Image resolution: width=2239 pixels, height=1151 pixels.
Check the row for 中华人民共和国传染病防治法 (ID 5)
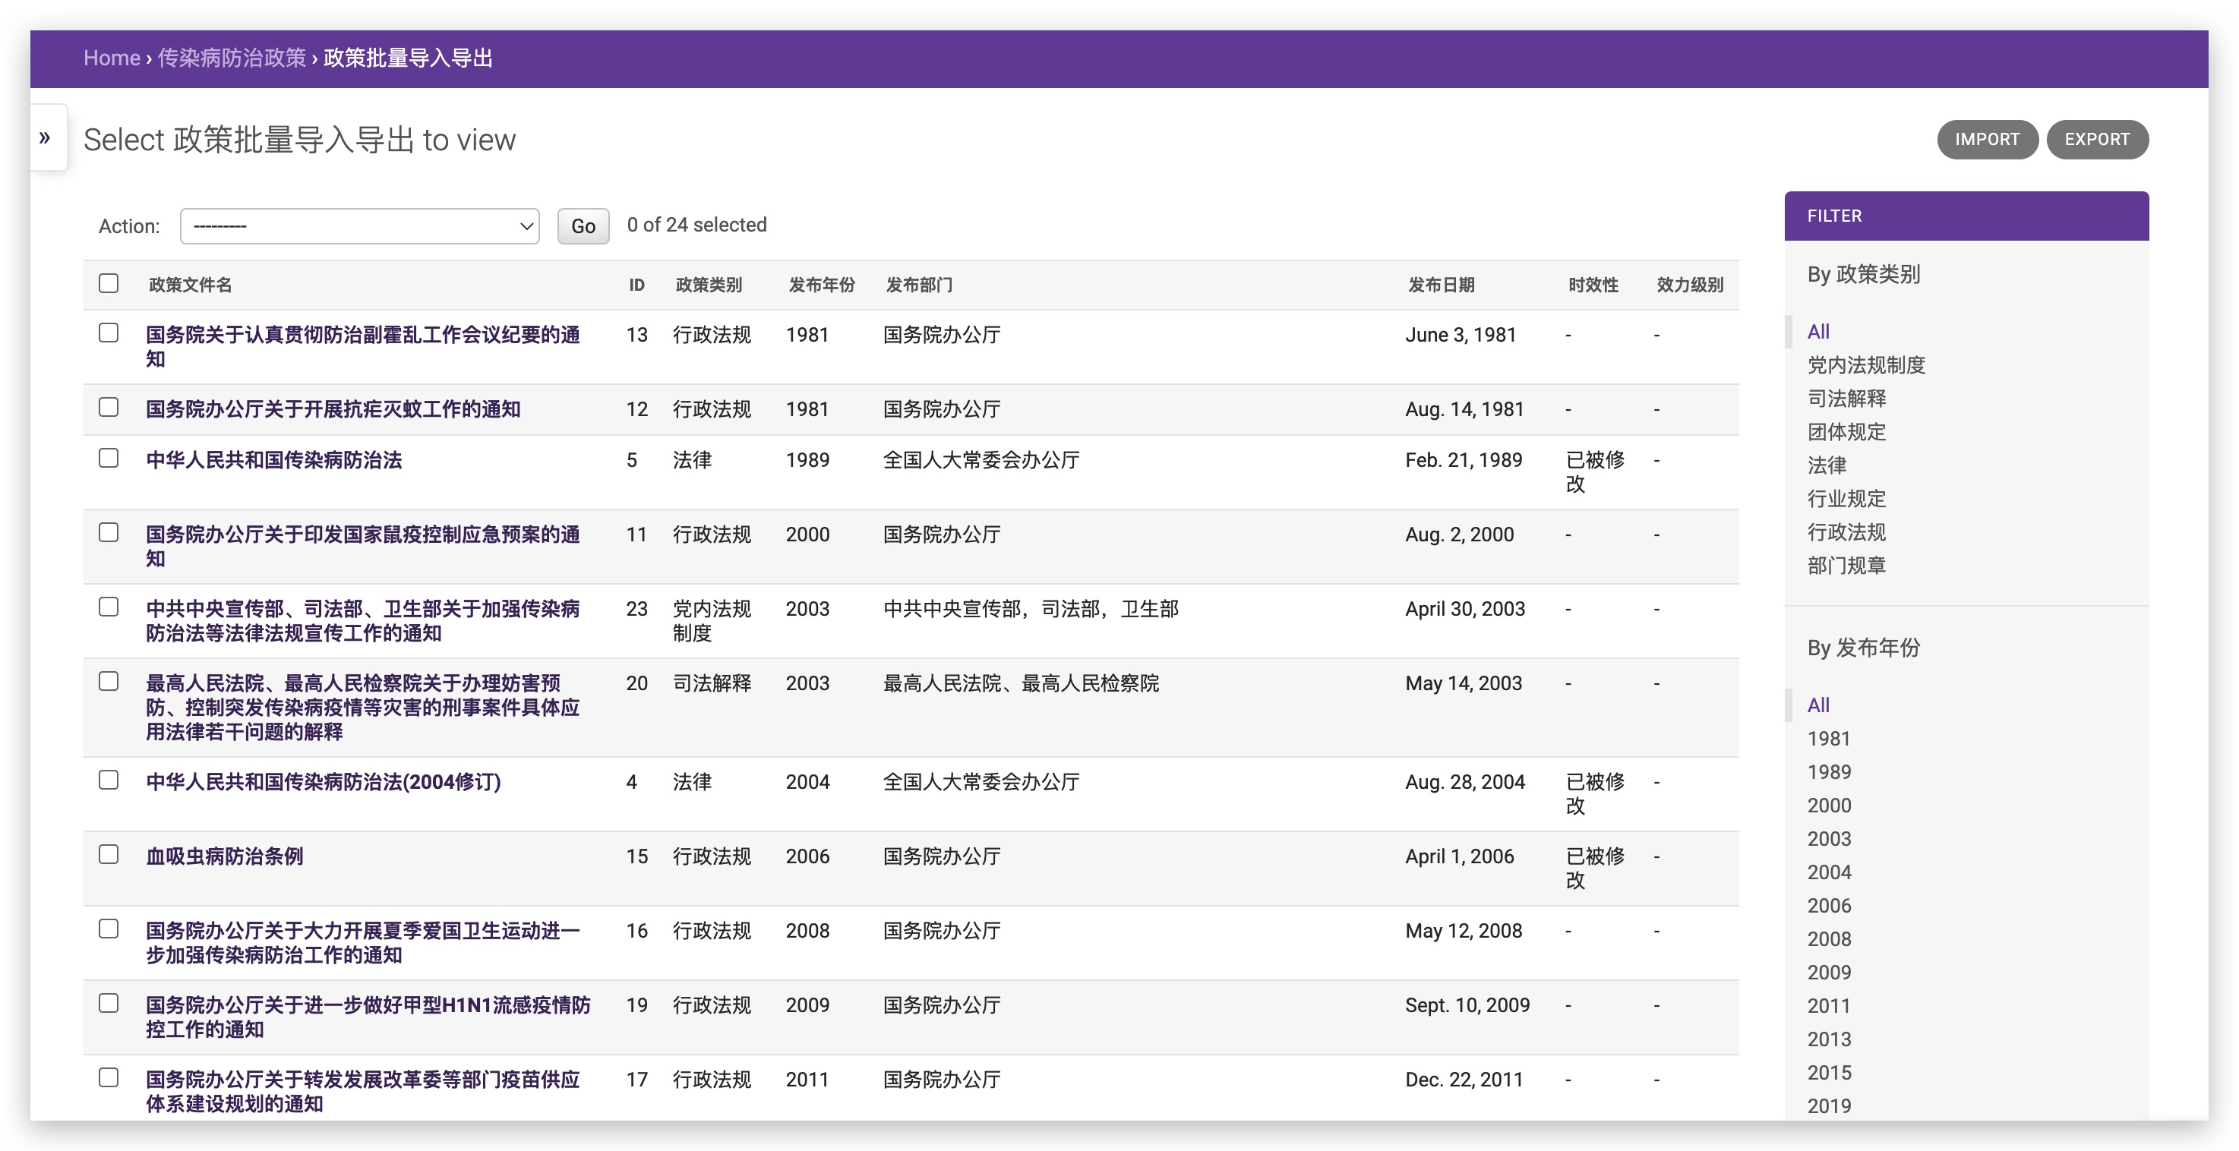tap(109, 458)
